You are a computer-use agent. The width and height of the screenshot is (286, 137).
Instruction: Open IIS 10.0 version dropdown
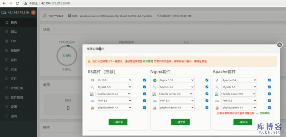[x=114, y=80]
